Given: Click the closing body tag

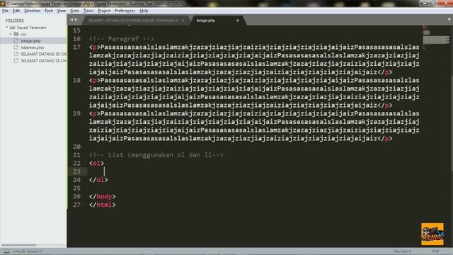Looking at the screenshot, I should pyautogui.click(x=102, y=197).
